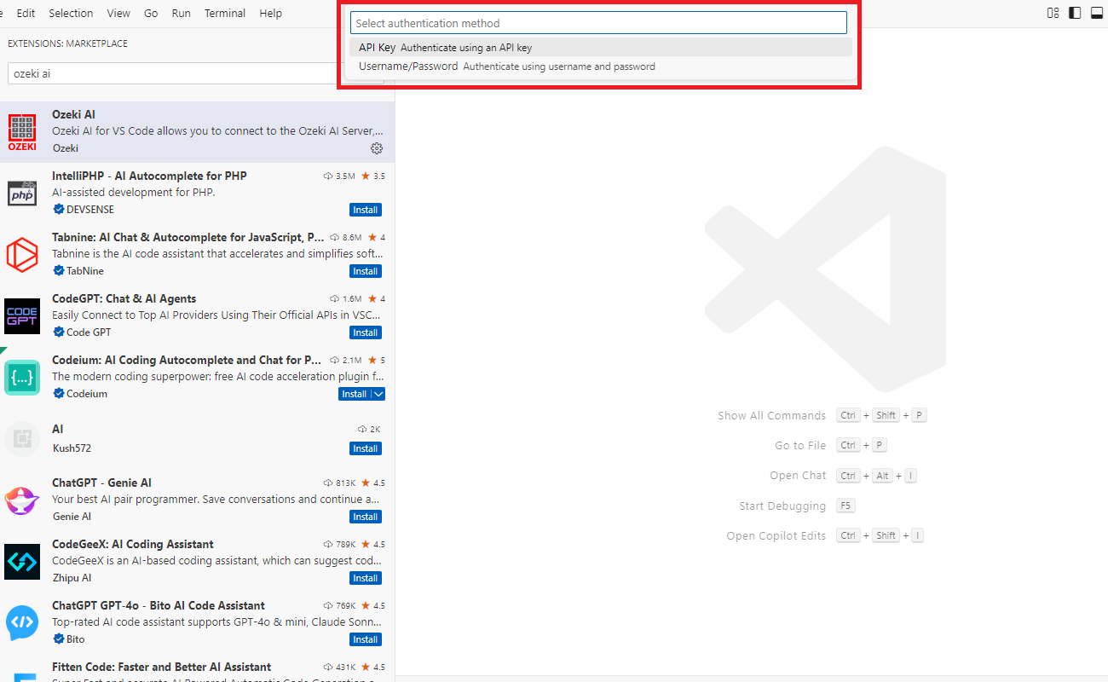Click Code GPT verified publisher badge
This screenshot has height=682, width=1108.
[59, 332]
